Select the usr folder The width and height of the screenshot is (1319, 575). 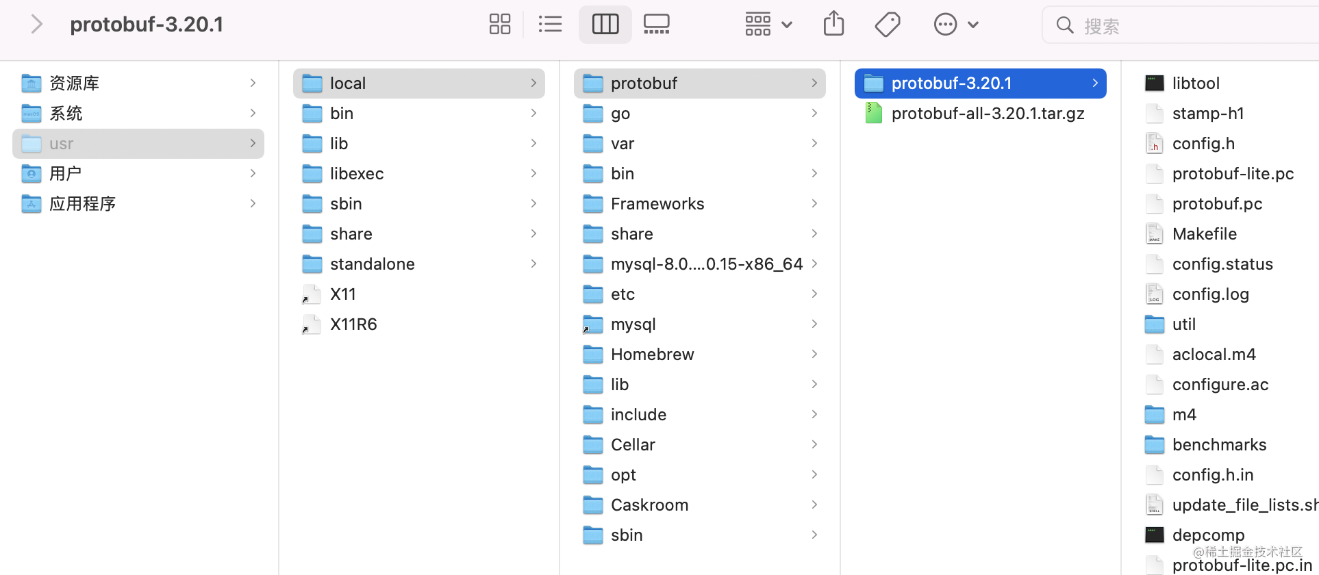[x=138, y=144]
